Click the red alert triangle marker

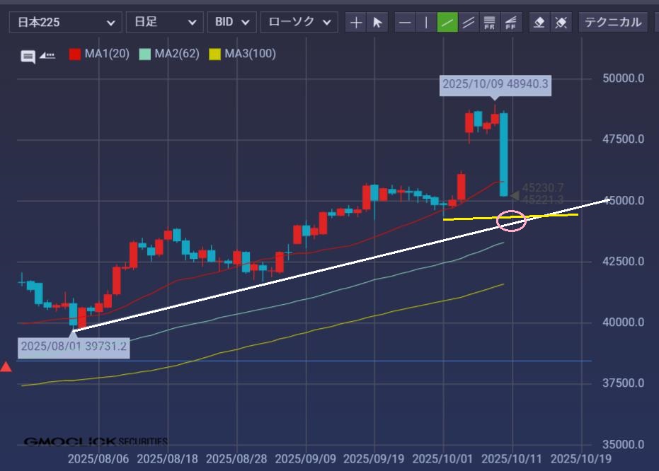point(6,366)
